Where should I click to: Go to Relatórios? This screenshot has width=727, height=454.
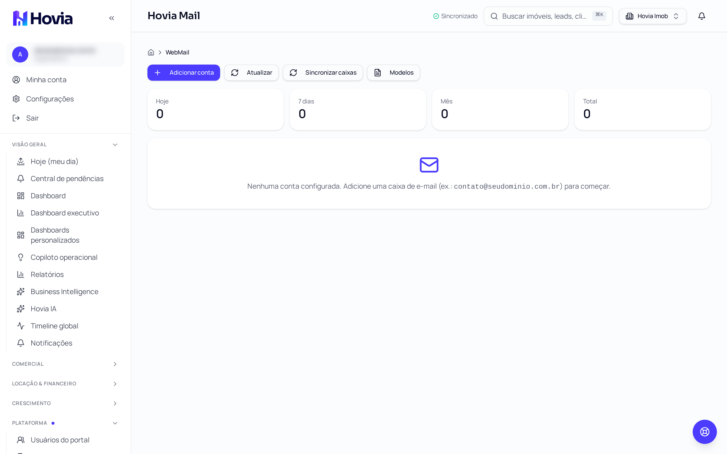pos(67,274)
